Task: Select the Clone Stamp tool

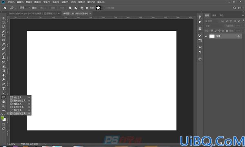Action: coord(3,58)
